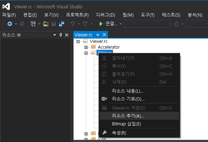Open the undo history dropdown arrow
Screen dimensions: 208x142
(x=79, y=24)
